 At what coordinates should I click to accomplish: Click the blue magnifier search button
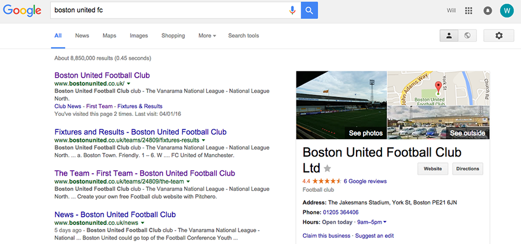[309, 10]
